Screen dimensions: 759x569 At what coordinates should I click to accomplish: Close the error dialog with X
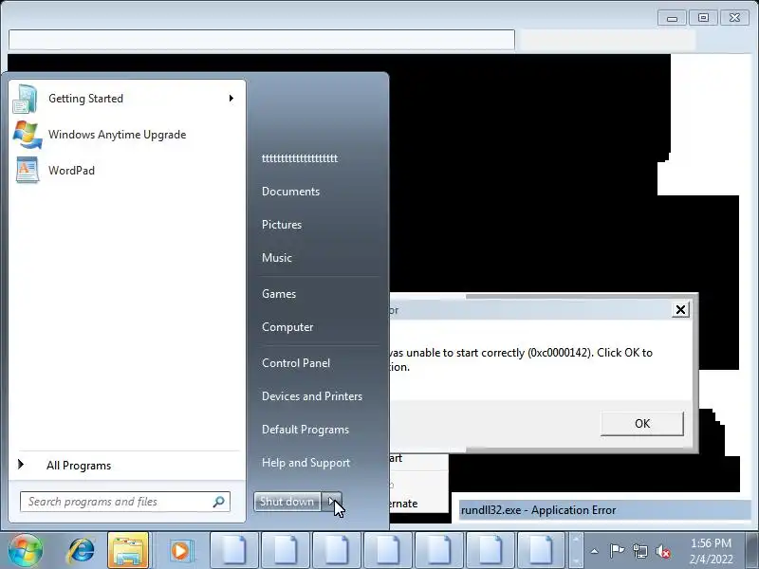point(680,310)
